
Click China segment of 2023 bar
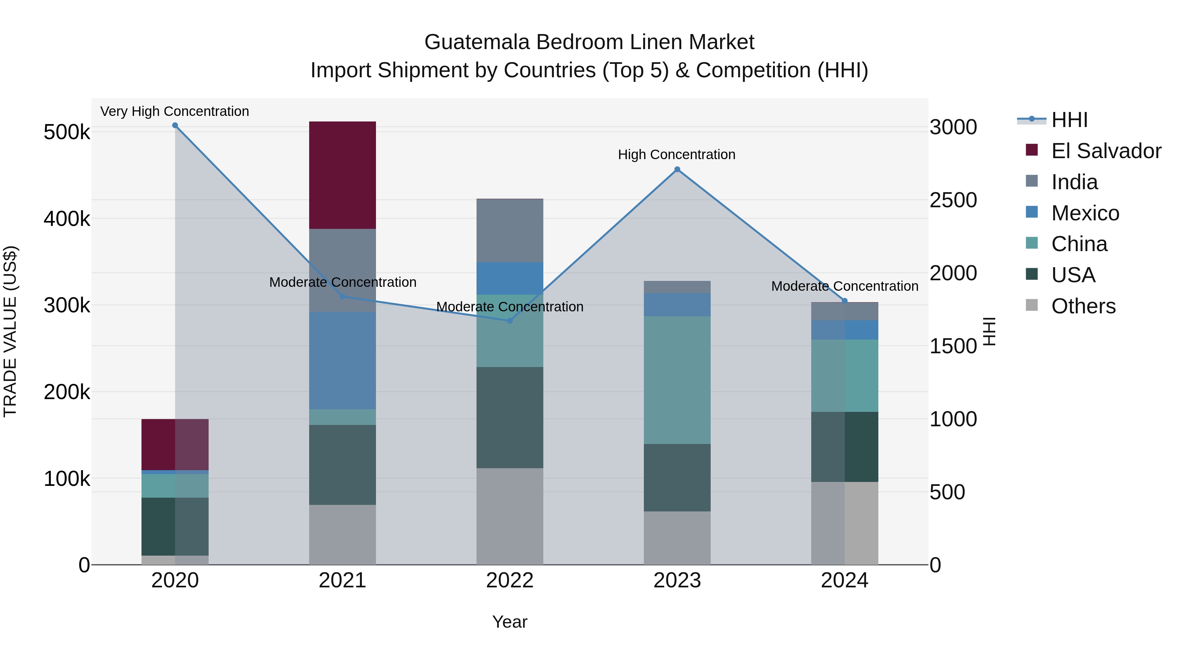click(677, 380)
